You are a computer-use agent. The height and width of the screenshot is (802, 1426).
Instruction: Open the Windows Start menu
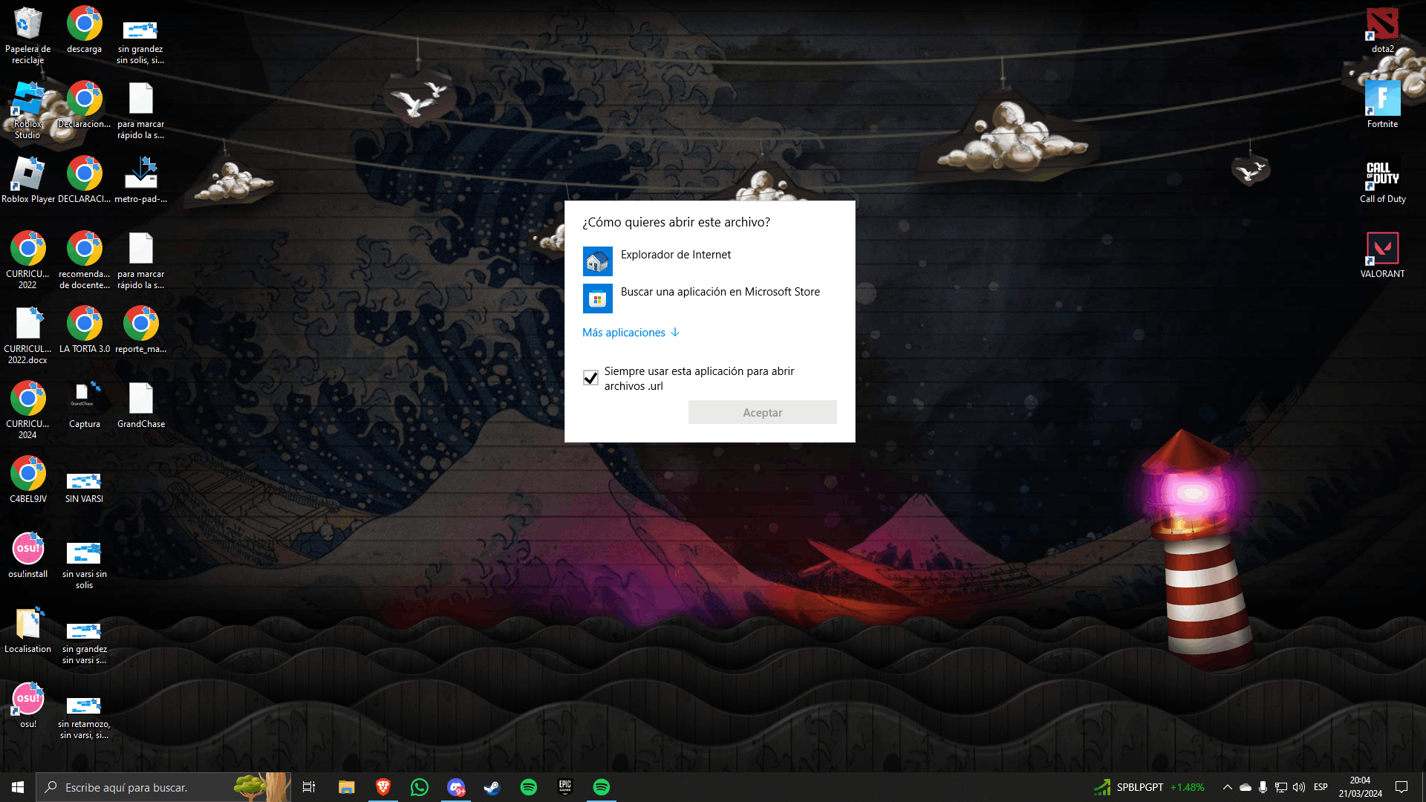tap(18, 787)
